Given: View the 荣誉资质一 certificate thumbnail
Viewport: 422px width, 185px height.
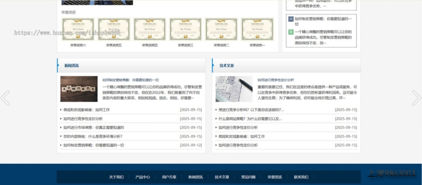Looking at the screenshot, I should pyautogui.click(x=257, y=29).
